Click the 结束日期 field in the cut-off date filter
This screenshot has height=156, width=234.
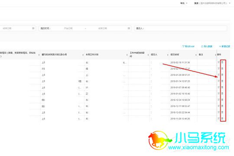[7, 28]
